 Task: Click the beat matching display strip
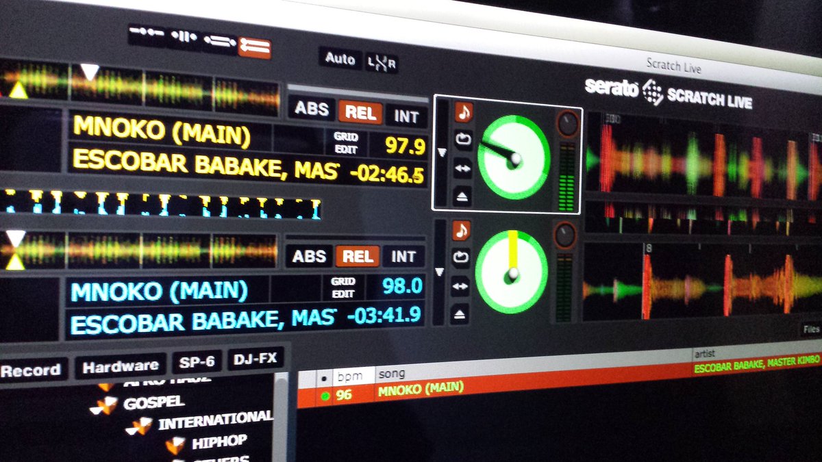(x=161, y=205)
